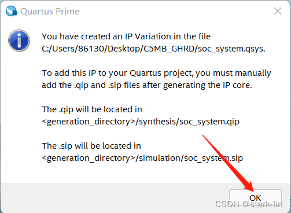Click the 'add the .qip and .sip files' line

coord(147,85)
